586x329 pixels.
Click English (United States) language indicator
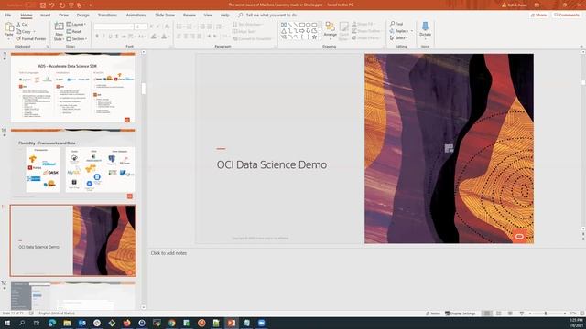(x=57, y=313)
